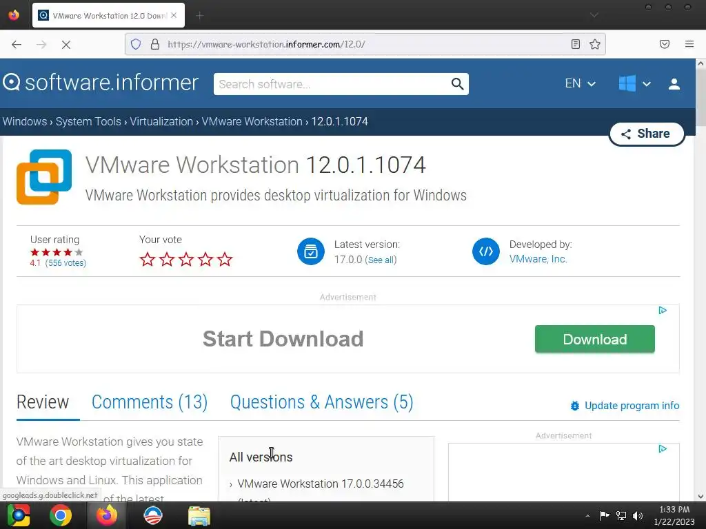Open the Firefox hamburger menu
The height and width of the screenshot is (529, 706).
pos(689,44)
